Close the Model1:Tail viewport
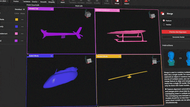 pyautogui.click(x=52, y=9)
